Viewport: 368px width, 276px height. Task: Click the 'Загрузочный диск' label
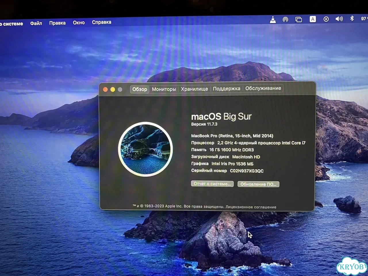210,157
